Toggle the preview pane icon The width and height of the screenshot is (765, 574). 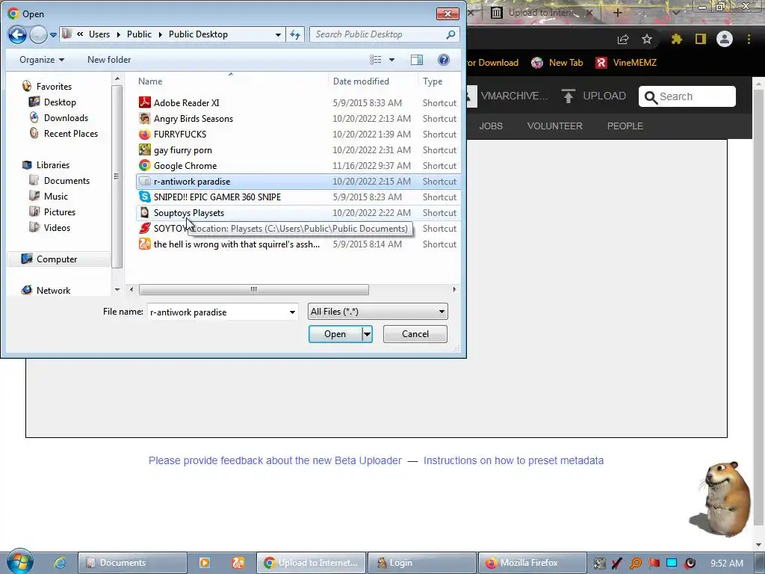coord(417,60)
